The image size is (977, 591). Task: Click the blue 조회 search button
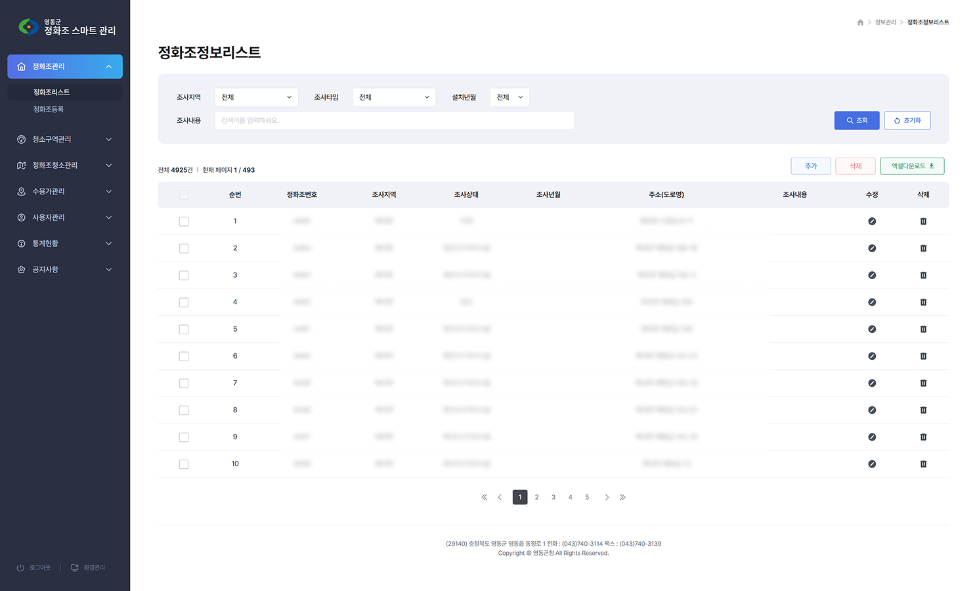(856, 120)
